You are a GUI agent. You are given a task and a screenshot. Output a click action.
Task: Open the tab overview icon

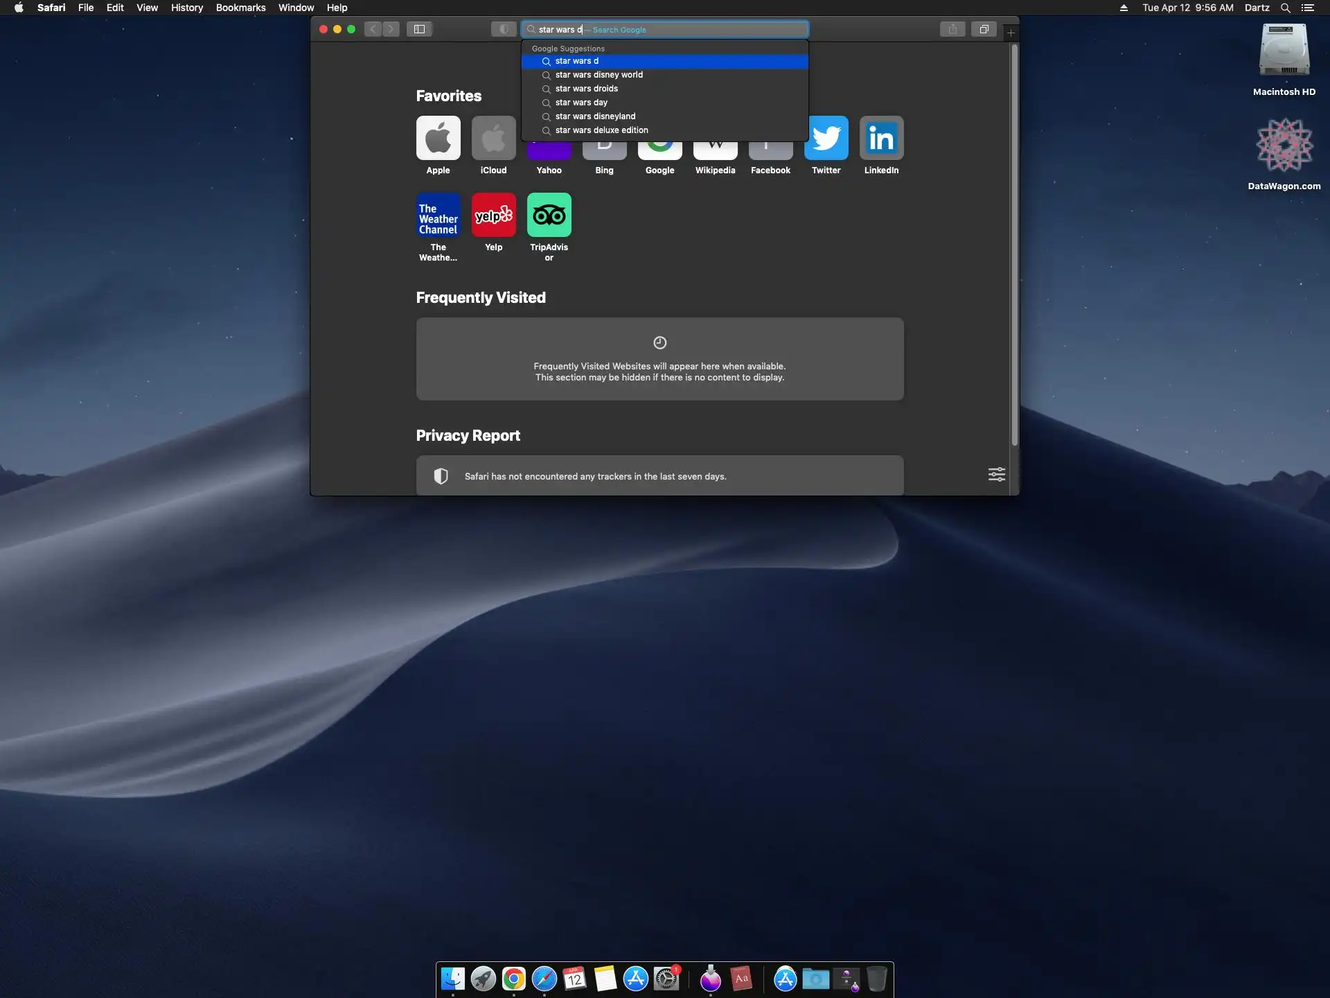tap(984, 29)
